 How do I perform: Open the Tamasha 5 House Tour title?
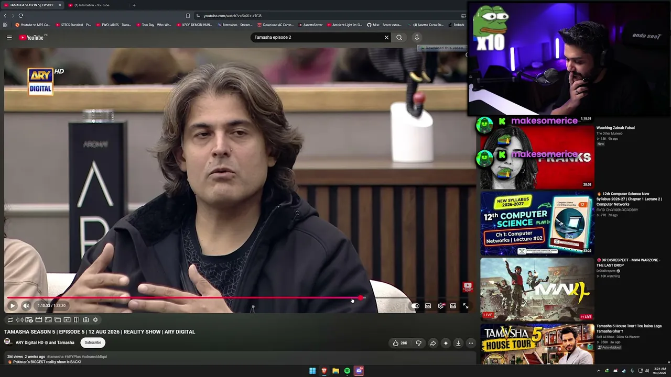[629, 328]
